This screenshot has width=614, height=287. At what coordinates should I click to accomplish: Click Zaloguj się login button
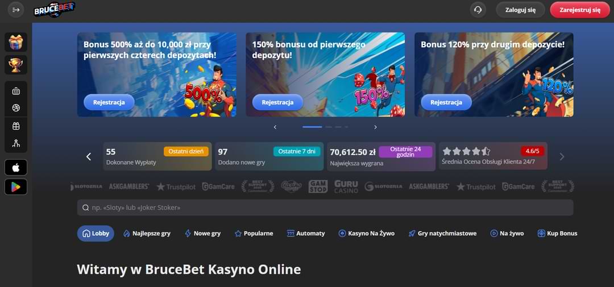coord(520,10)
